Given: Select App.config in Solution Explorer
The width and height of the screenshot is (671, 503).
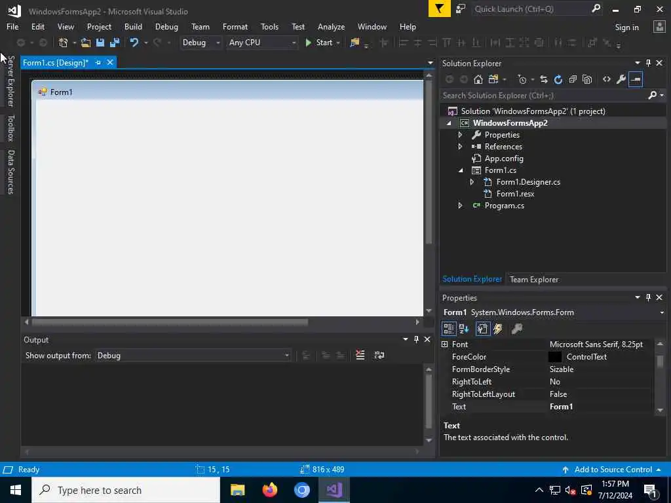Looking at the screenshot, I should pyautogui.click(x=504, y=158).
